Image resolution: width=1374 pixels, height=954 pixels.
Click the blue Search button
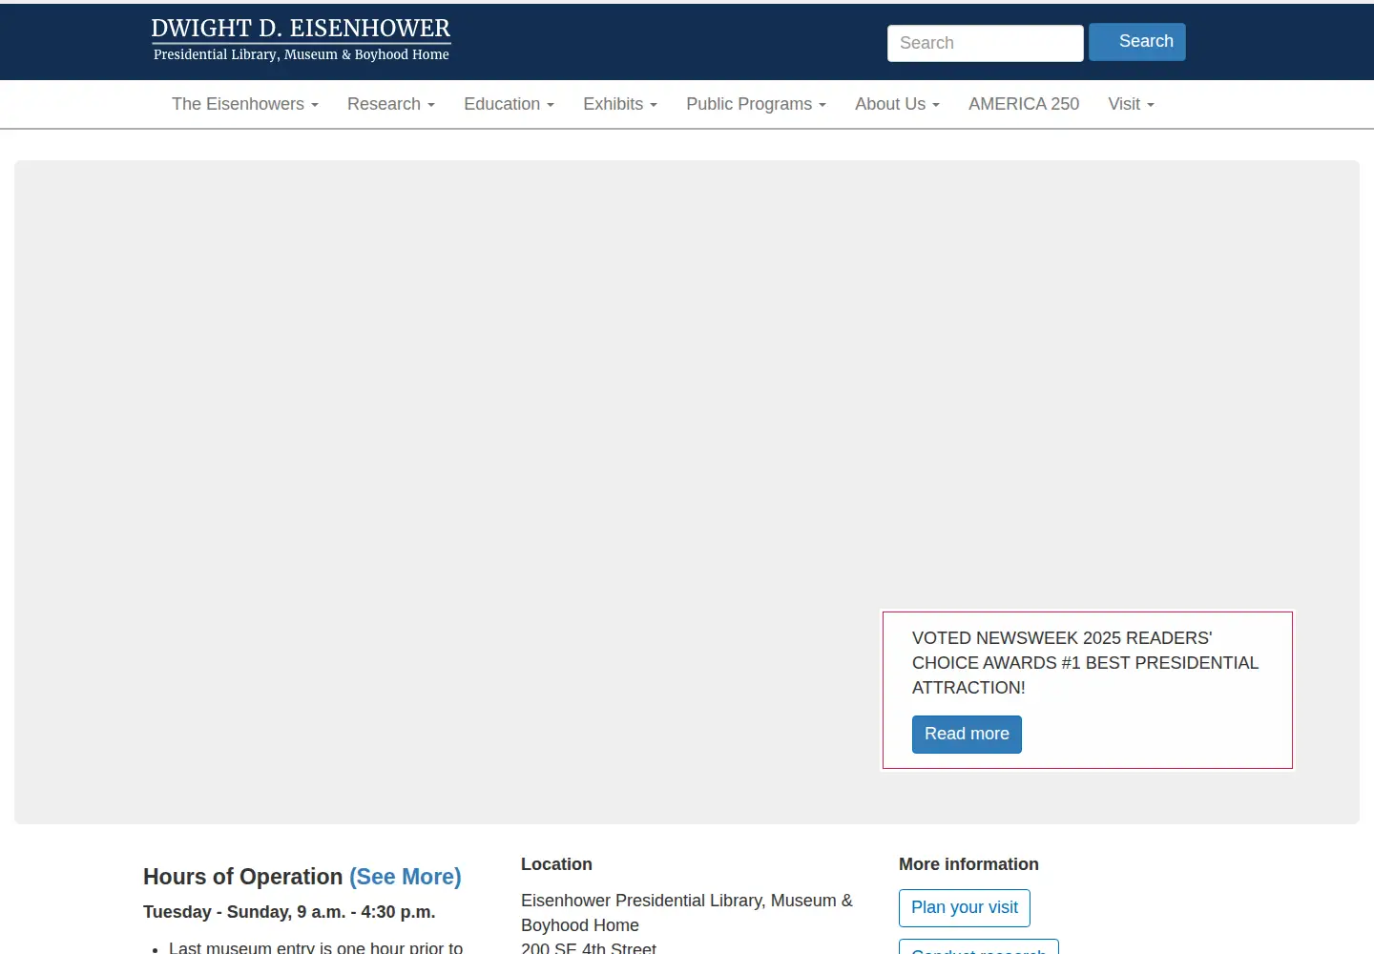click(x=1137, y=42)
